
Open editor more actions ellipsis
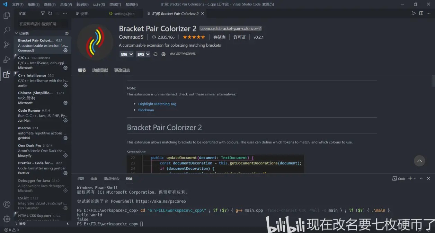(x=429, y=13)
